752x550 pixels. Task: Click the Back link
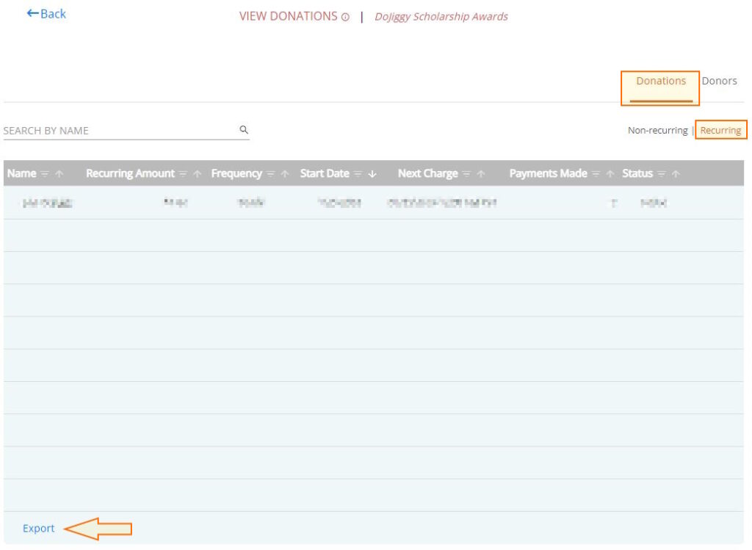tap(46, 13)
